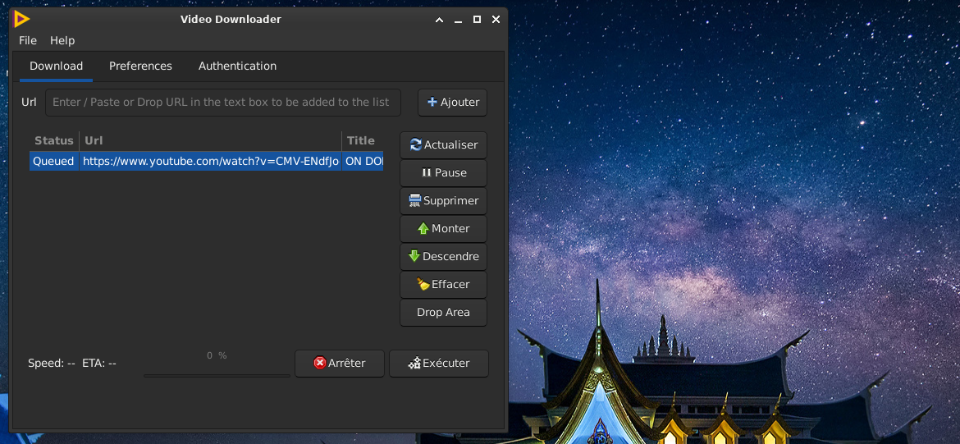Pause the download with the Pause button
This screenshot has height=444, width=960.
(443, 173)
